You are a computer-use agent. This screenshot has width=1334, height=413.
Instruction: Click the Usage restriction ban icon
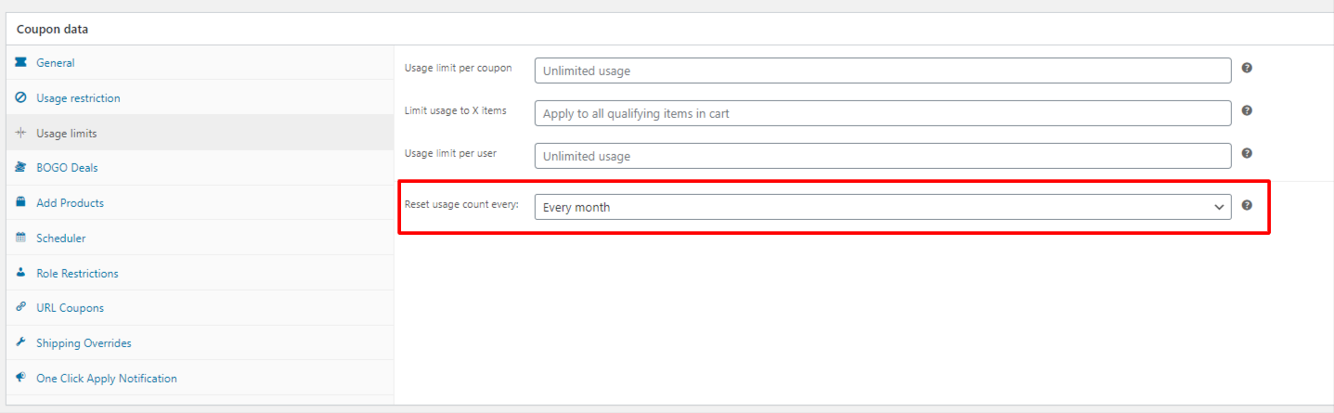tap(20, 97)
